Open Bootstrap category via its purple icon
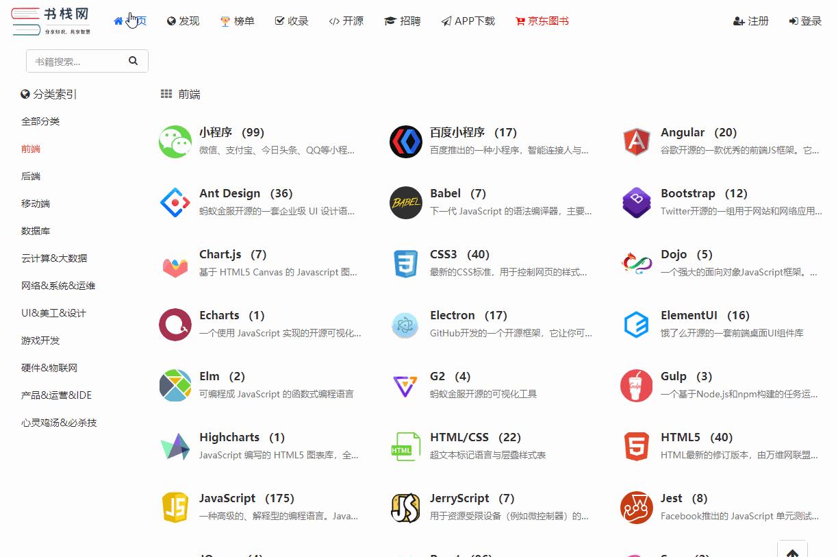The height and width of the screenshot is (557, 838). coord(636,202)
